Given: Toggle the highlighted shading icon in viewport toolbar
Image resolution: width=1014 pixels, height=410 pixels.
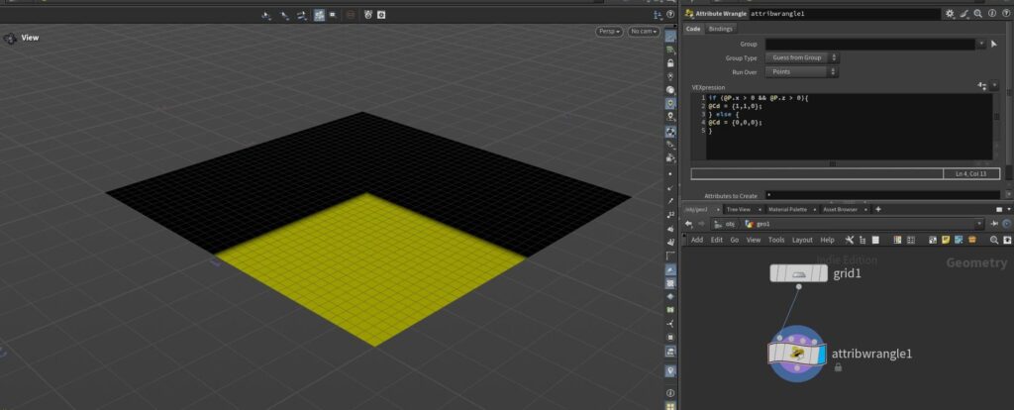Looking at the screenshot, I should coord(319,15).
